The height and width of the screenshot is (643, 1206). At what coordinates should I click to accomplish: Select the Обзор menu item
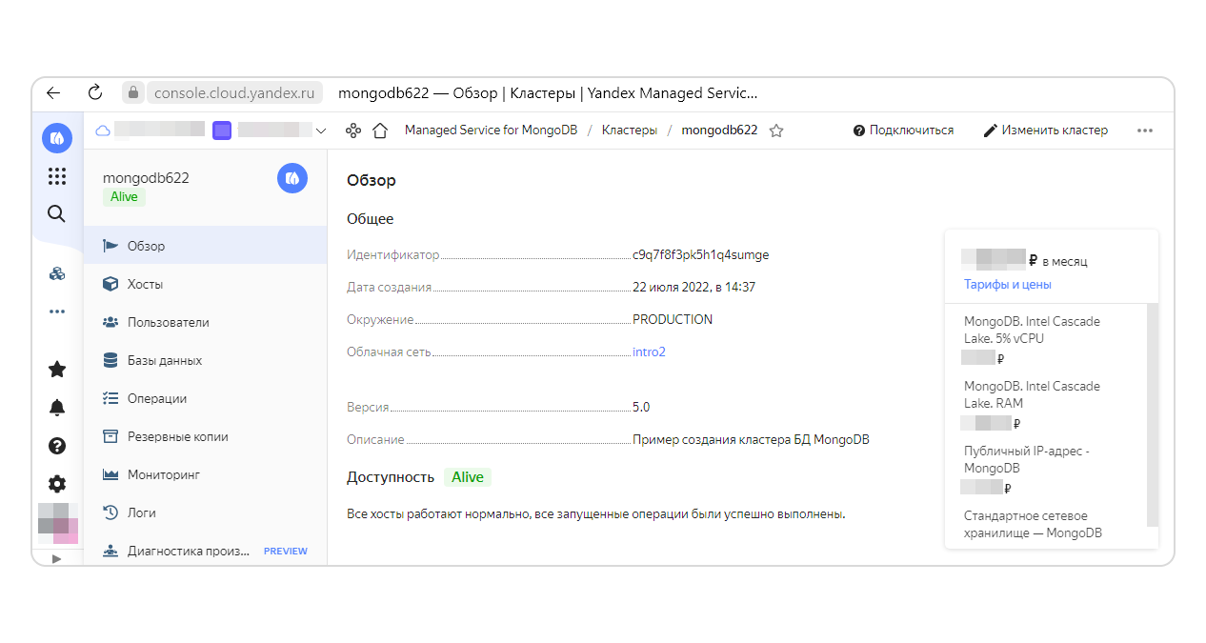205,246
